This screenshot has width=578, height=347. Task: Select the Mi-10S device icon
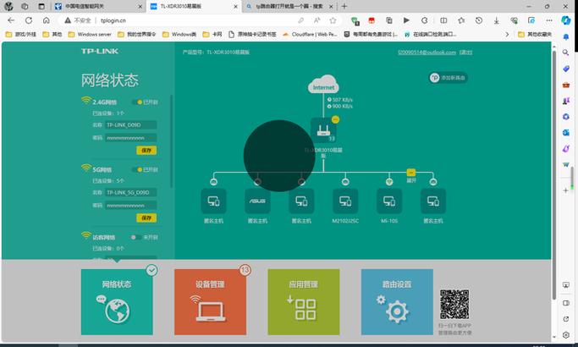tap(389, 201)
